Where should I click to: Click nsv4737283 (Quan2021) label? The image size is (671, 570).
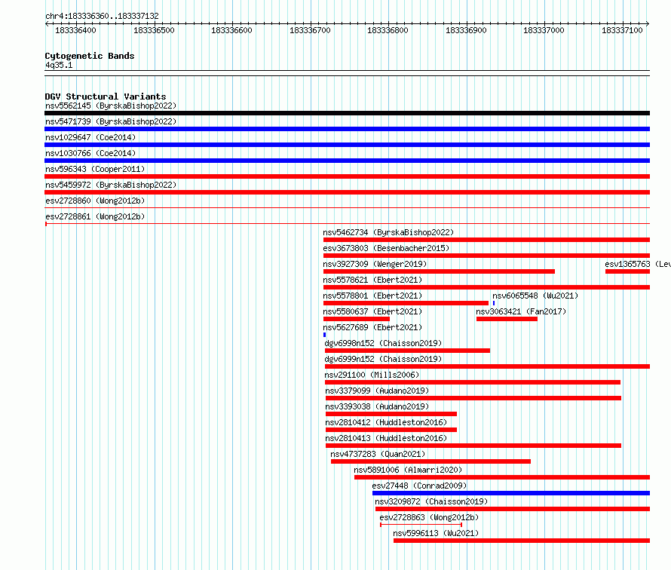[x=378, y=454]
